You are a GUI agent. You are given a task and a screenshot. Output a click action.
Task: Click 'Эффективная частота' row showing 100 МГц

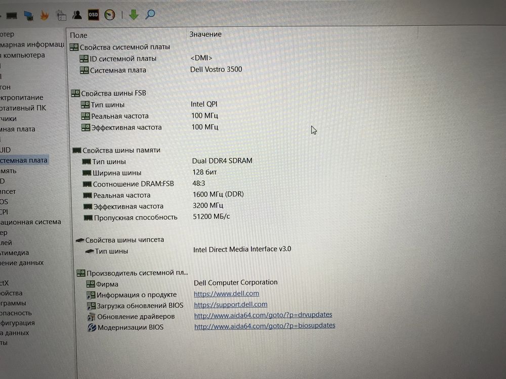pos(150,127)
